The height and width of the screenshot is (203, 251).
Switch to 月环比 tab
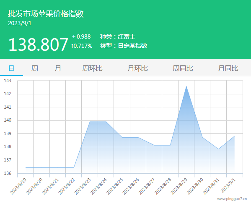[138, 68]
